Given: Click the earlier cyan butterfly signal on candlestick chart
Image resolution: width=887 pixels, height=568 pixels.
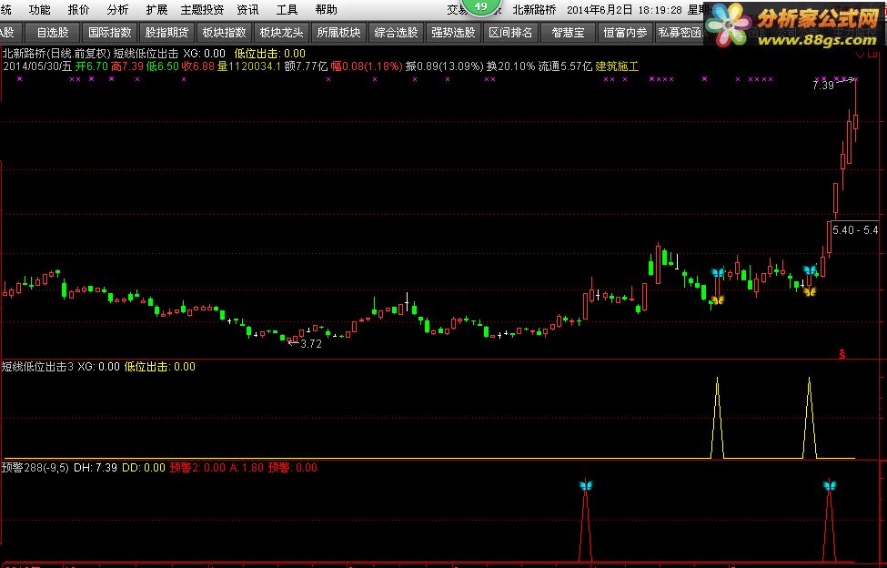Looking at the screenshot, I should point(718,273).
